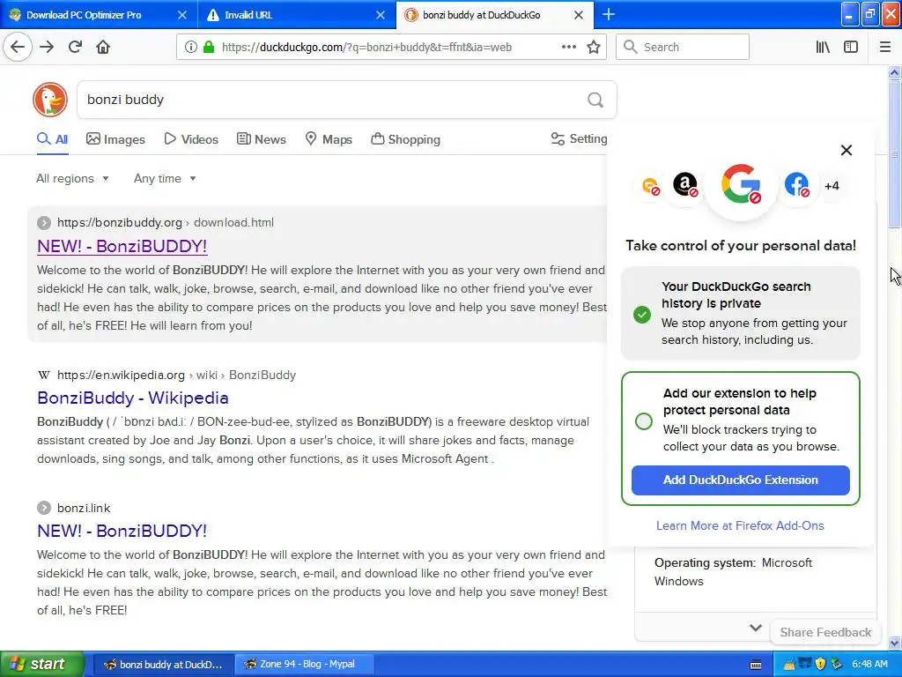Click the blocked Amazon tracker icon
Screen dimensions: 902x677
click(x=685, y=185)
